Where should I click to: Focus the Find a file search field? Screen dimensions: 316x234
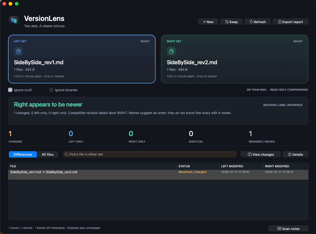pos(149,154)
